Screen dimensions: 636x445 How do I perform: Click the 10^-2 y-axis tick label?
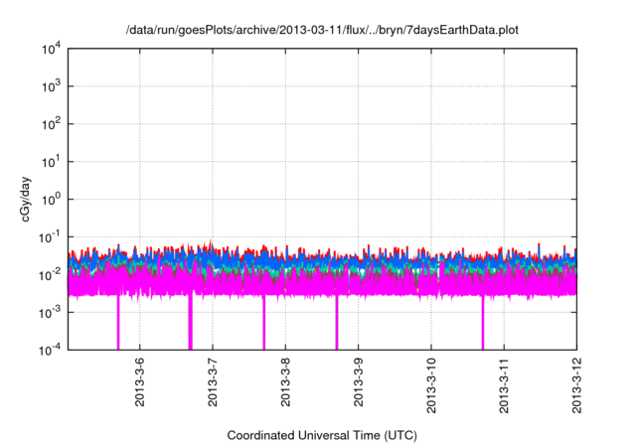pos(50,275)
